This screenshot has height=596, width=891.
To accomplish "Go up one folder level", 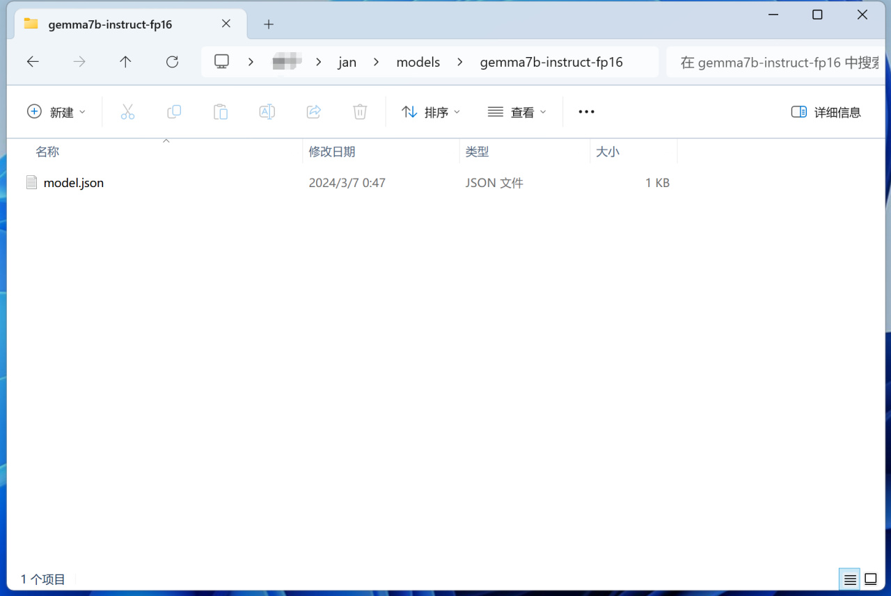I will [x=125, y=62].
